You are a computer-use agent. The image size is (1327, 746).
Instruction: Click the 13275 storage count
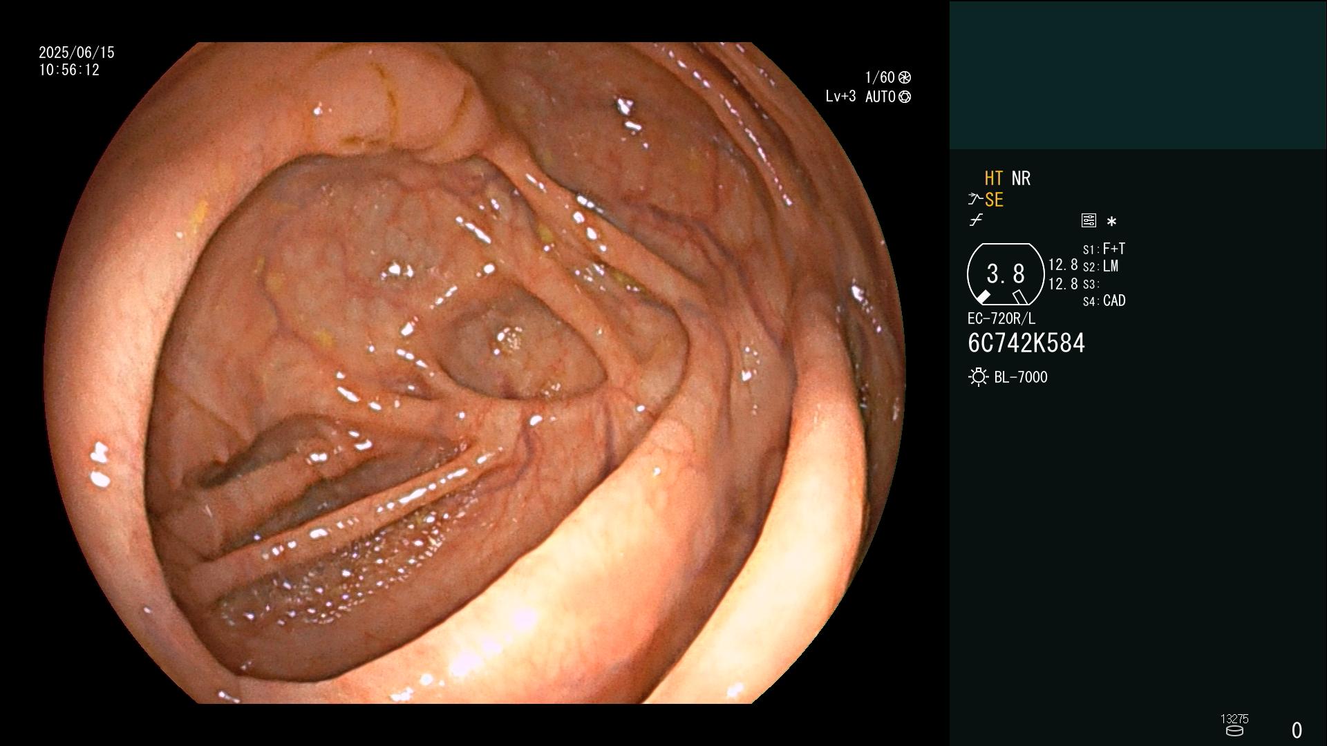tap(1234, 719)
